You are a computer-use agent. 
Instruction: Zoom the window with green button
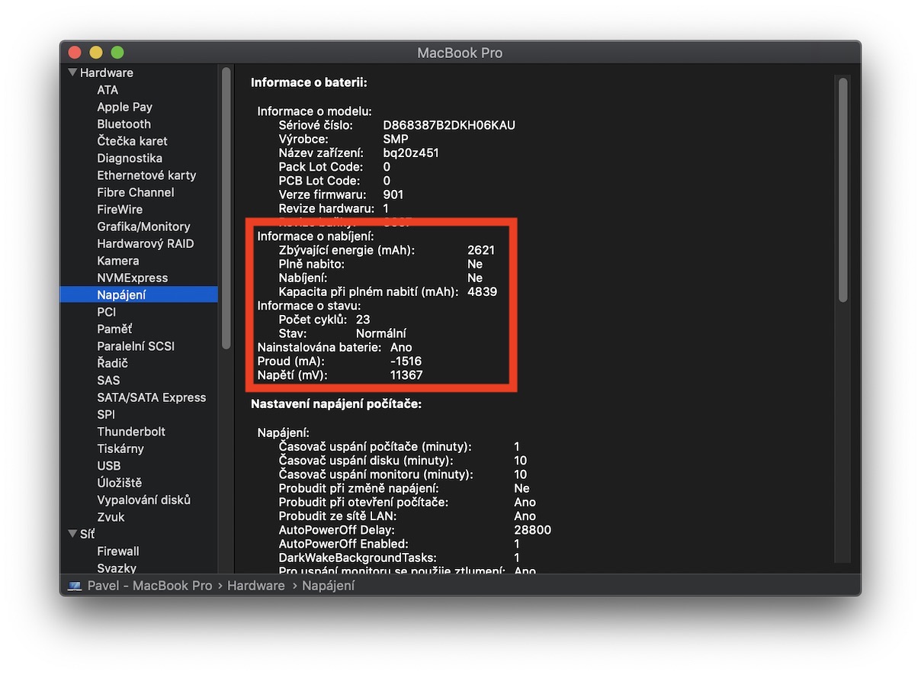tap(117, 53)
